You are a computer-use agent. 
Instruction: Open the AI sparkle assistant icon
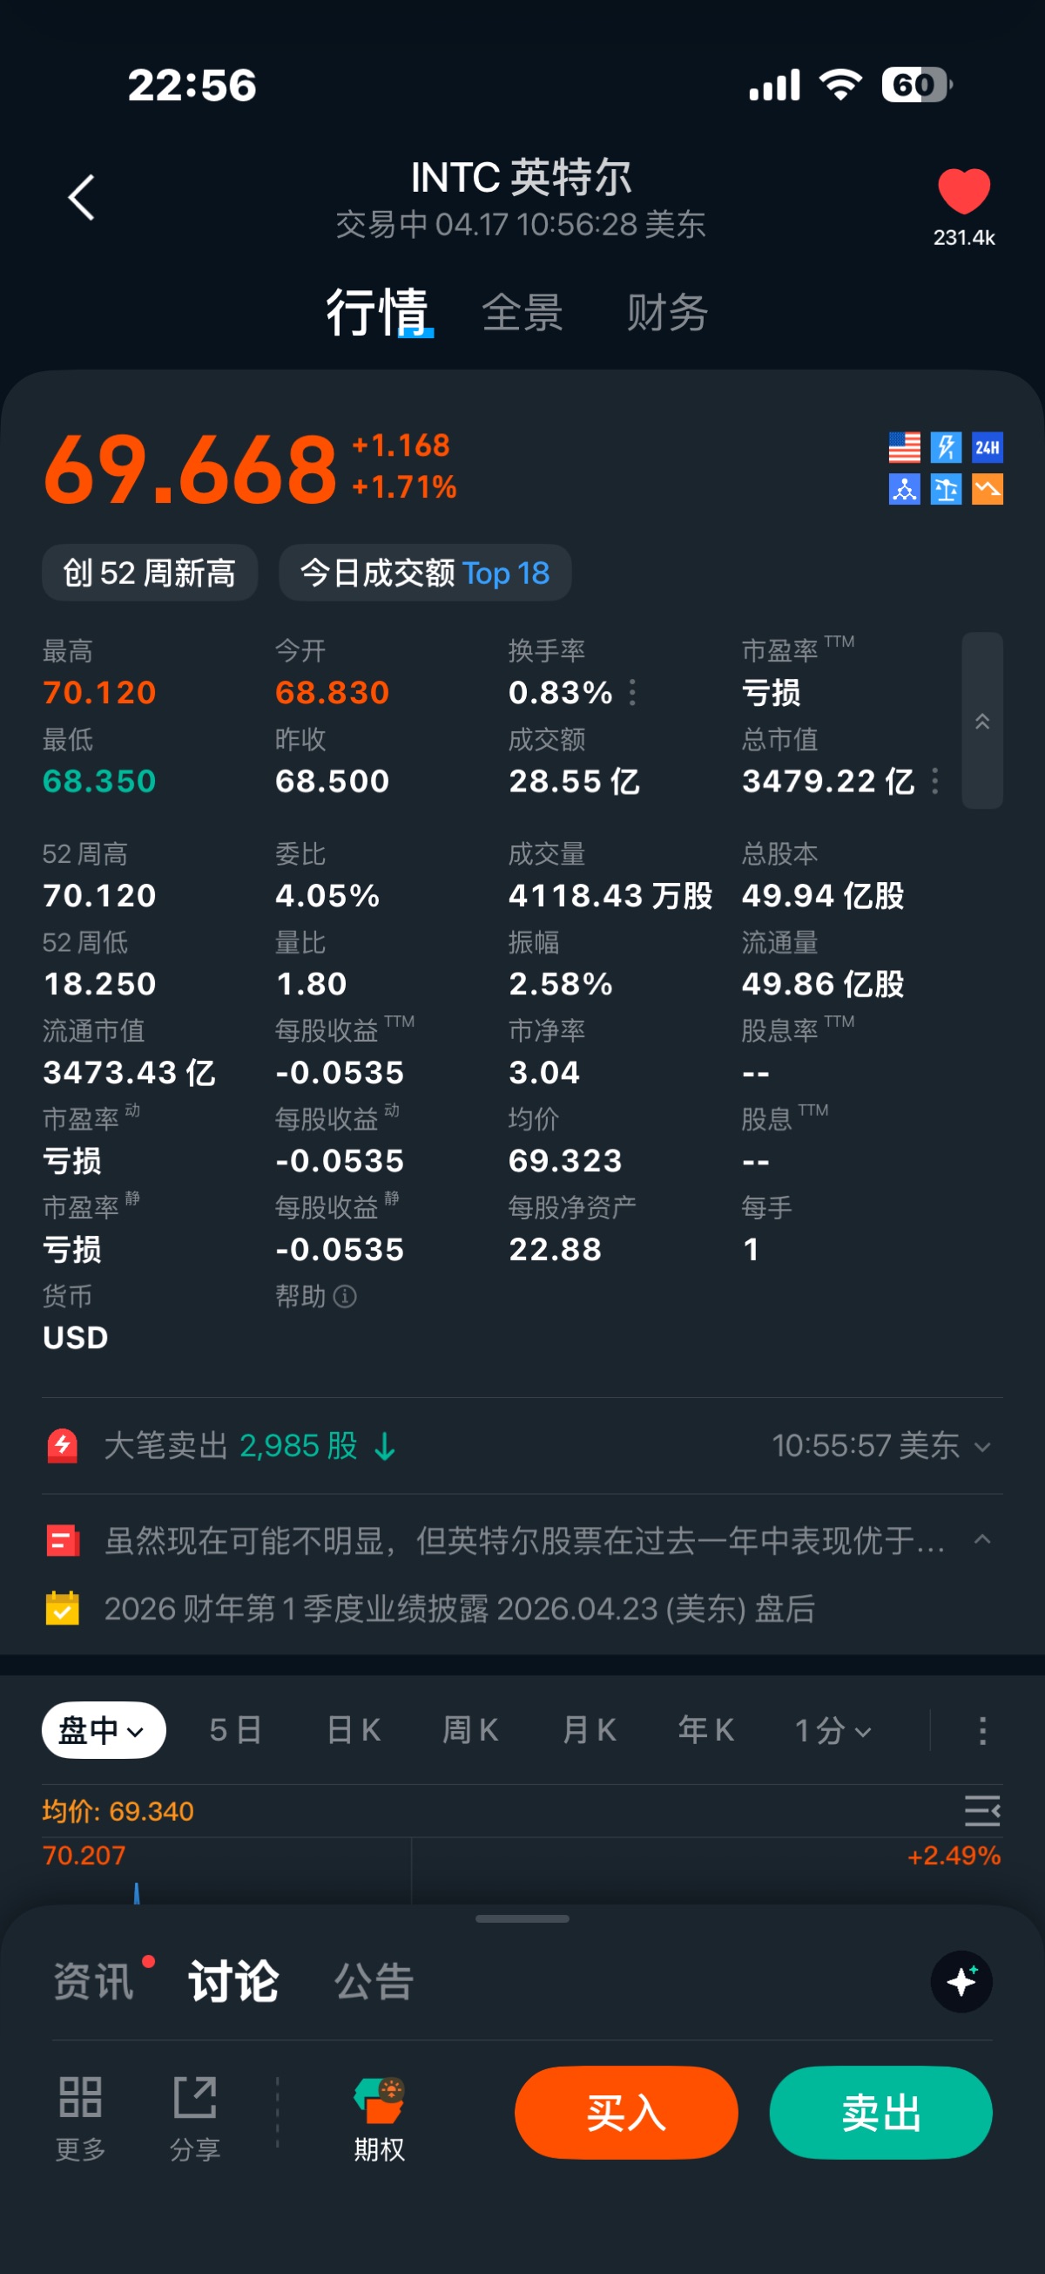(961, 1981)
